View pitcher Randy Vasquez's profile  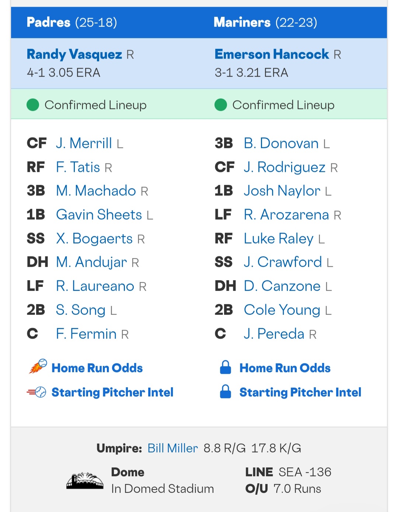74,54
